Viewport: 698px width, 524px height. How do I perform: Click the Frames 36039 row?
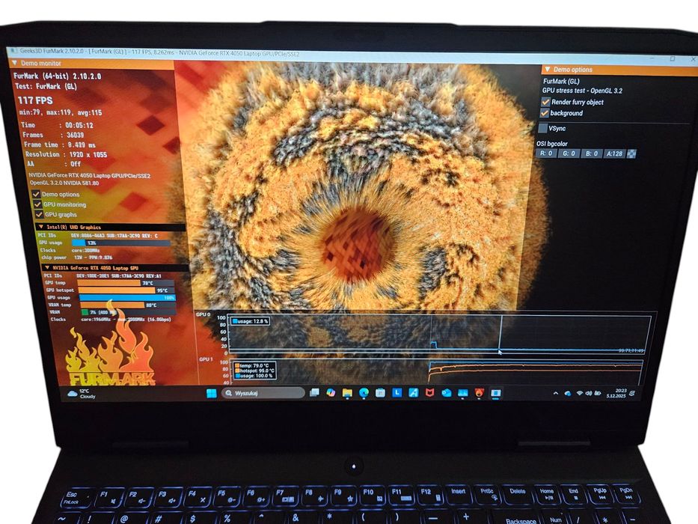(x=53, y=135)
